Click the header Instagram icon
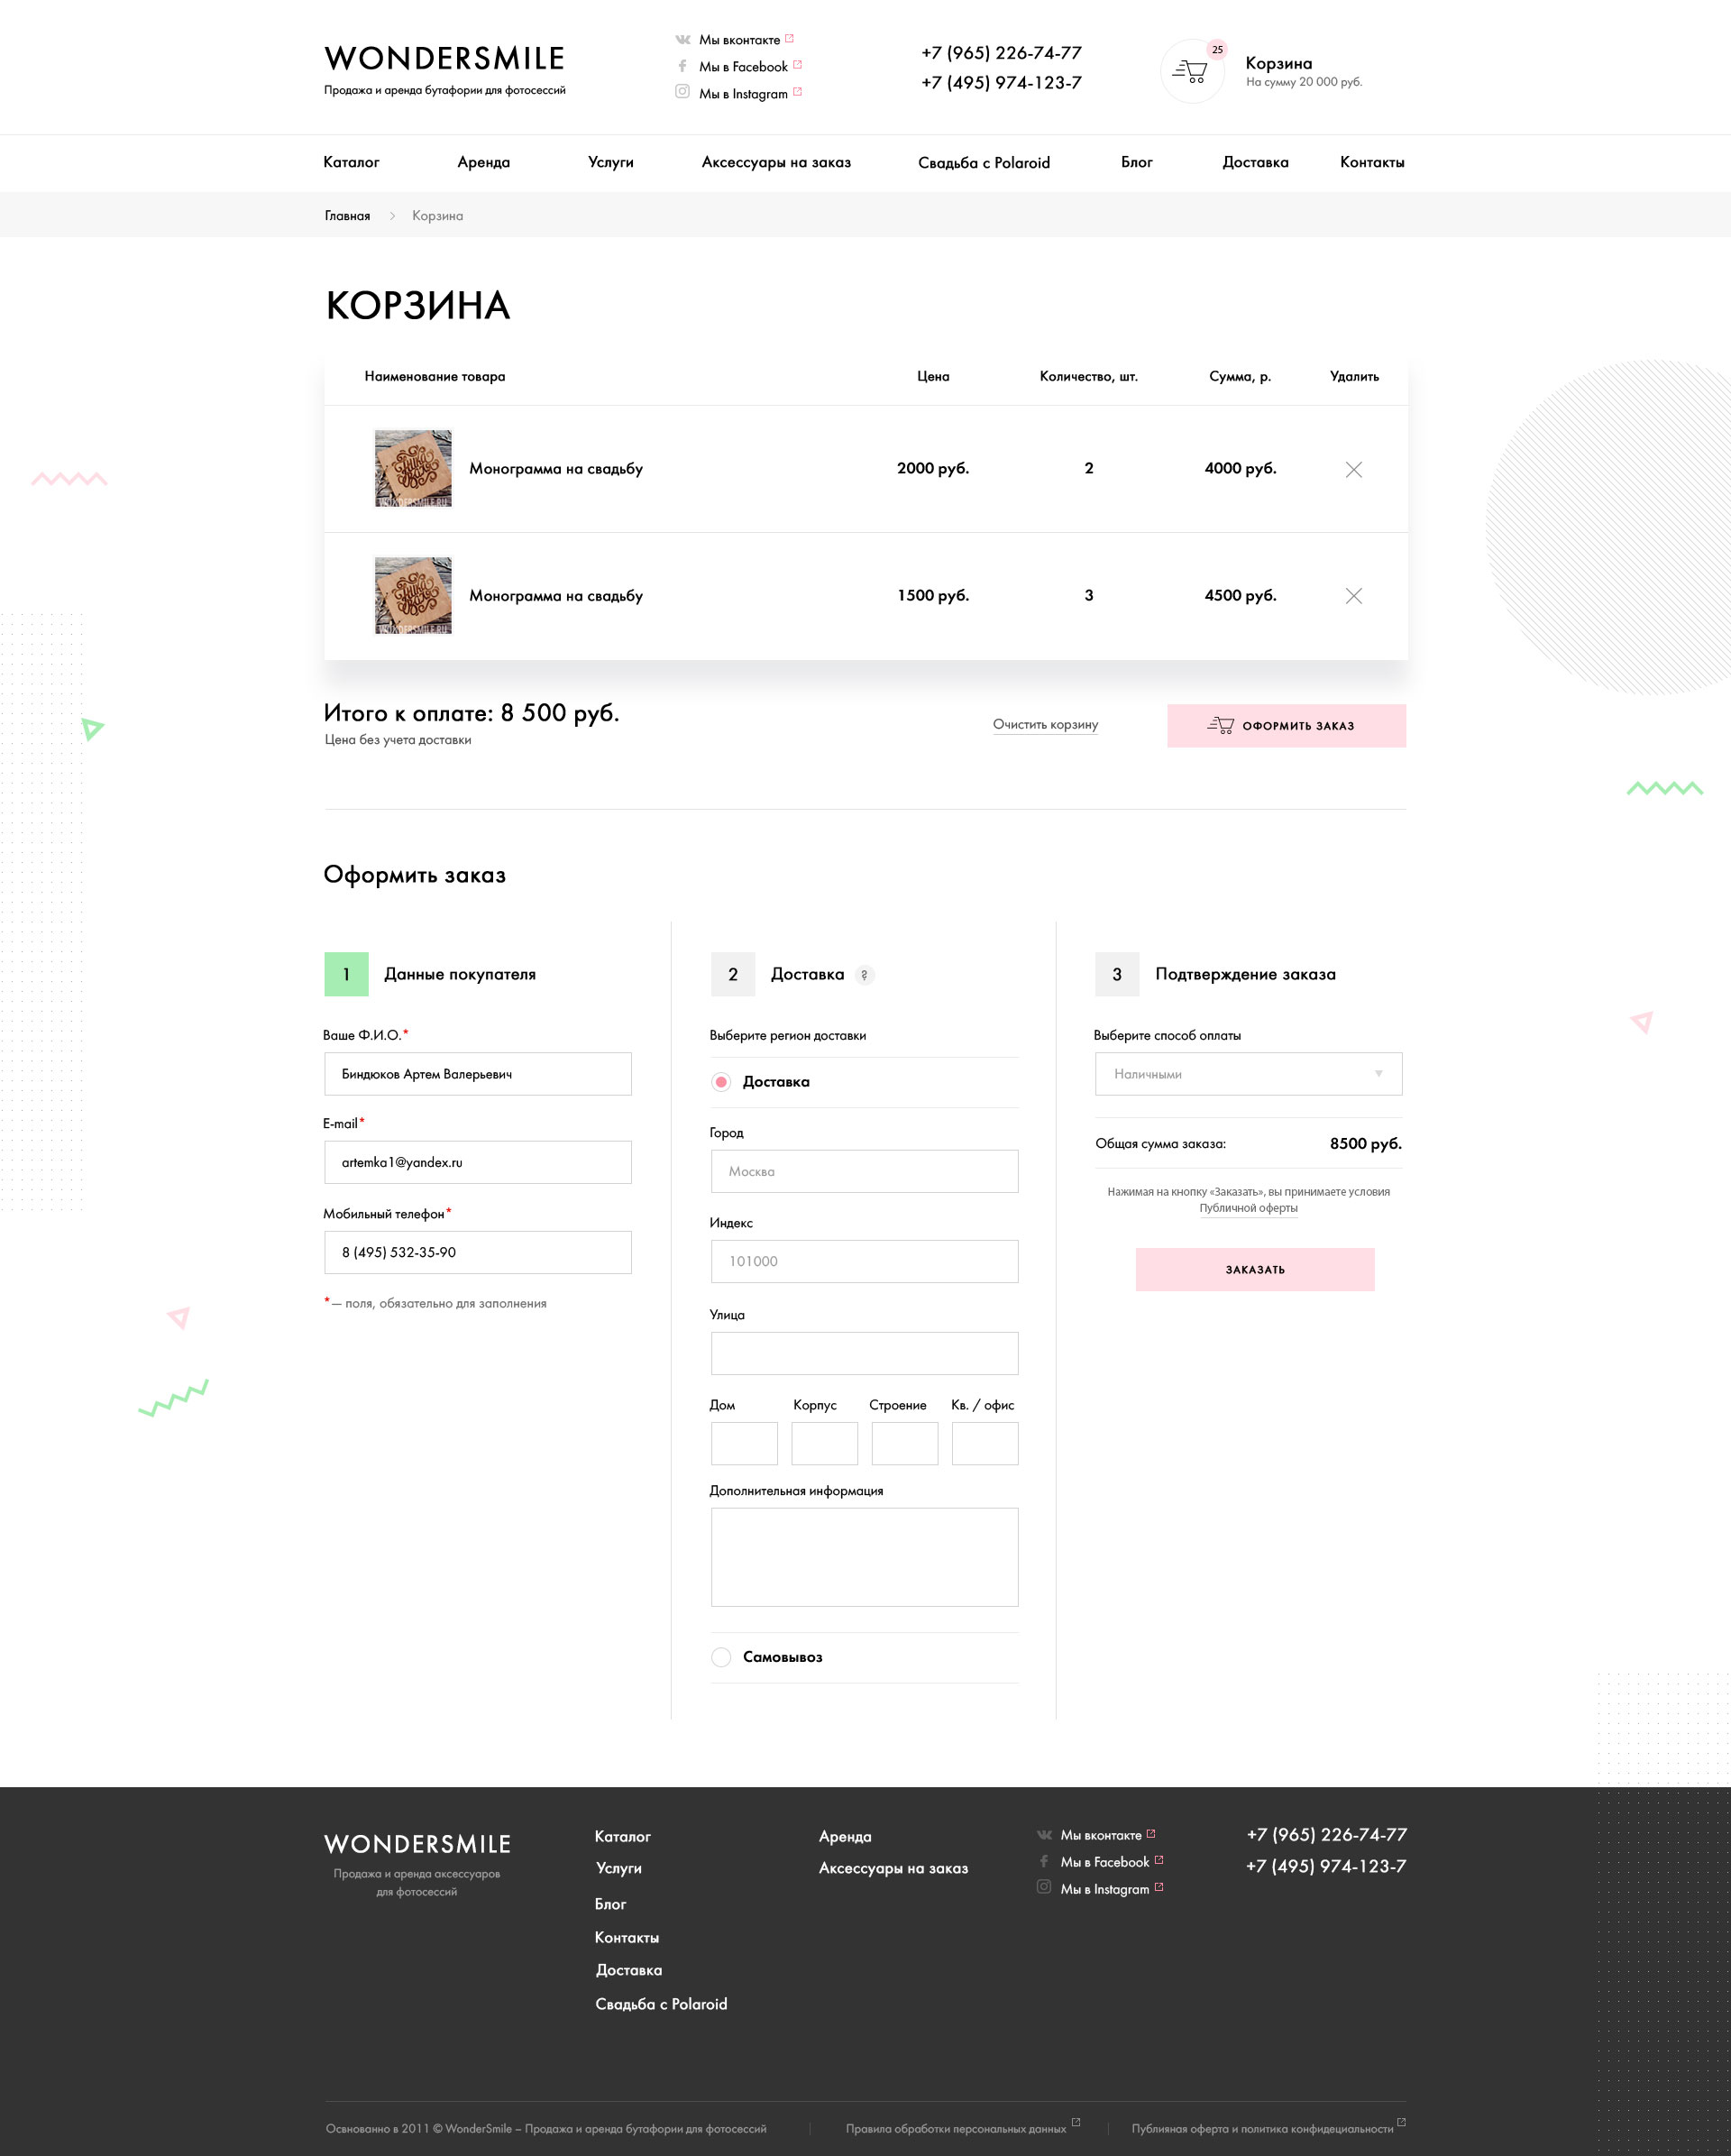 coord(682,92)
